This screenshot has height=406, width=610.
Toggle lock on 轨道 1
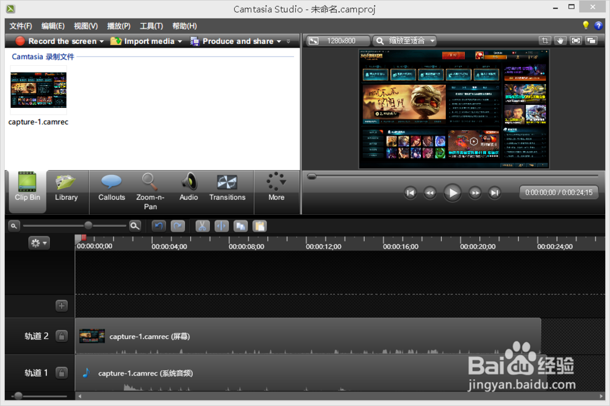[62, 373]
